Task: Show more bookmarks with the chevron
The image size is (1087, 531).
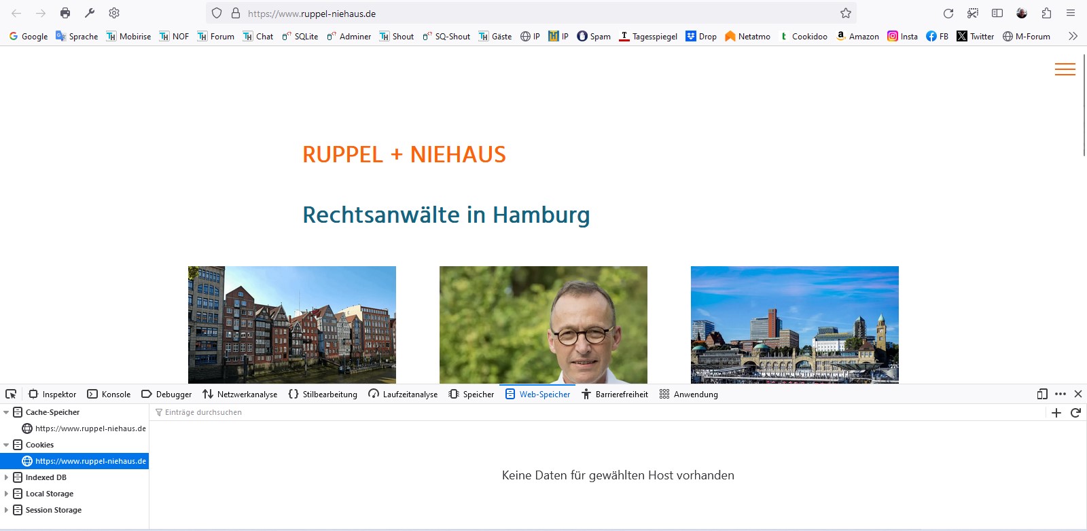Action: 1073,36
